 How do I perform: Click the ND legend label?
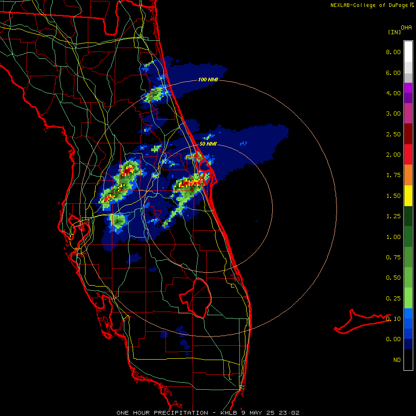pyautogui.click(x=397, y=360)
